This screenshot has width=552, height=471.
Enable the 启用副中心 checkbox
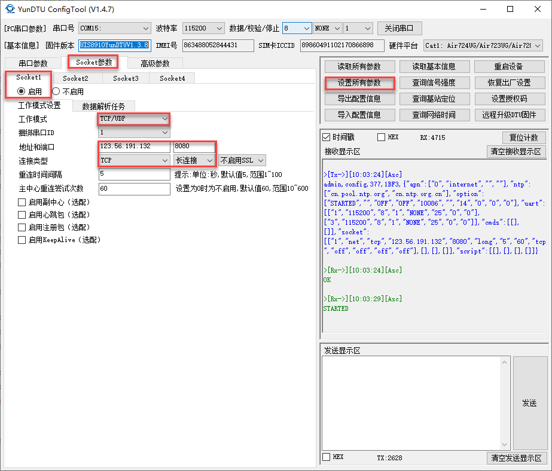22,202
